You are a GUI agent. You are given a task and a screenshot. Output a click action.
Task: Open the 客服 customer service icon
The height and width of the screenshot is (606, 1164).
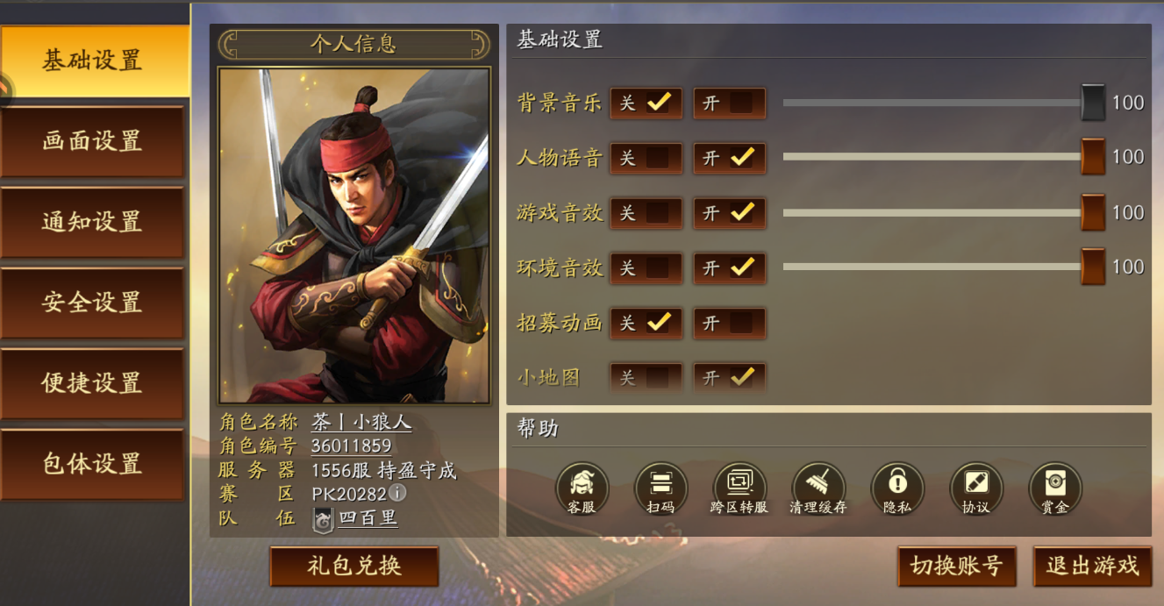[x=582, y=488]
